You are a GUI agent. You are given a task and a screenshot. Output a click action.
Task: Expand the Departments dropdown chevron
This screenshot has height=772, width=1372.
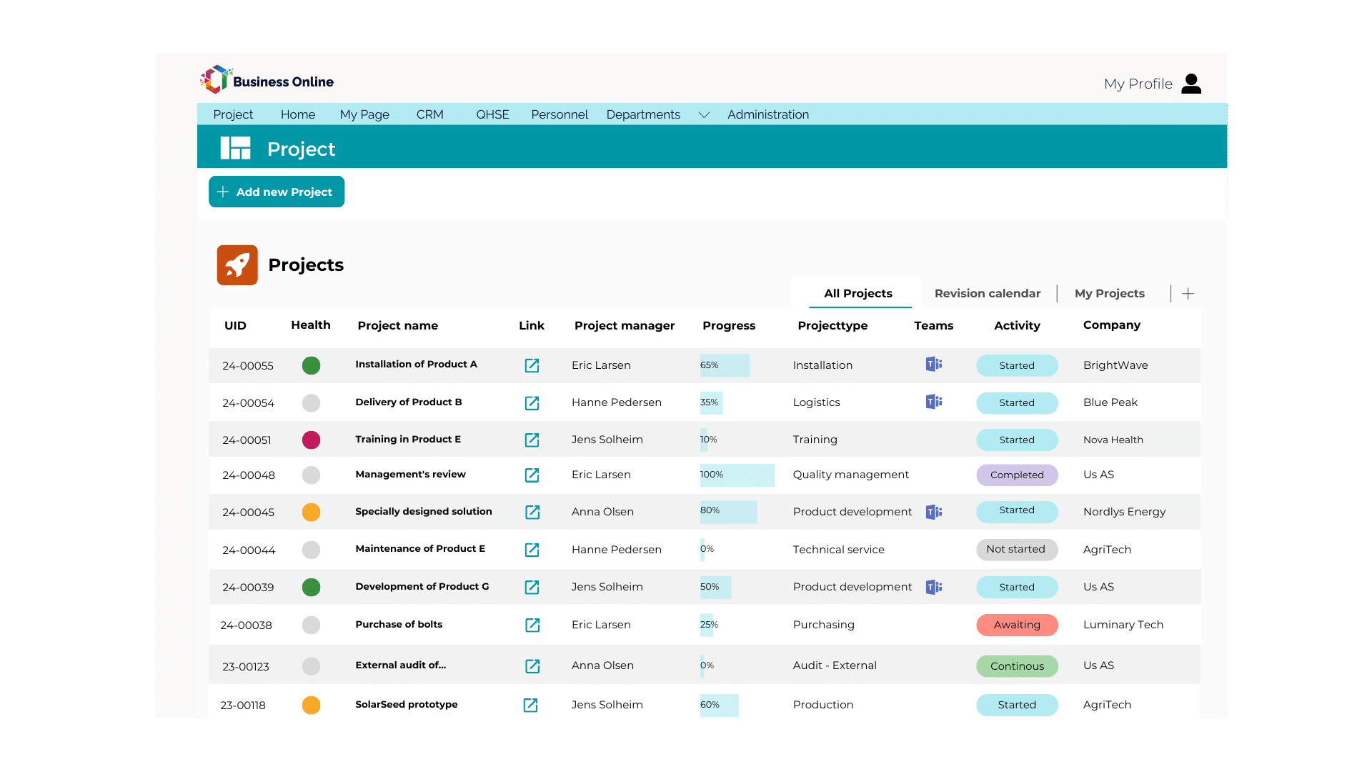click(x=704, y=115)
